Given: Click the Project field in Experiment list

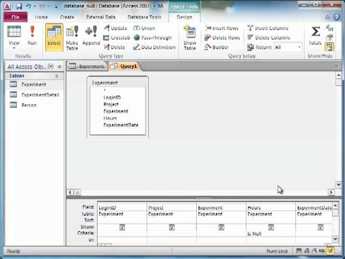Looking at the screenshot, I should 111,104.
